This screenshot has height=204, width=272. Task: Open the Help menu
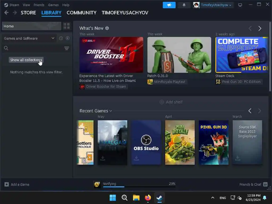66,5
